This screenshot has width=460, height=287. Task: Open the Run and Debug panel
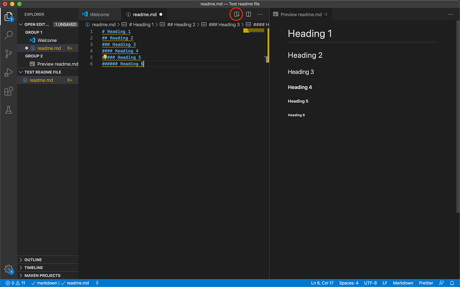(x=8, y=72)
